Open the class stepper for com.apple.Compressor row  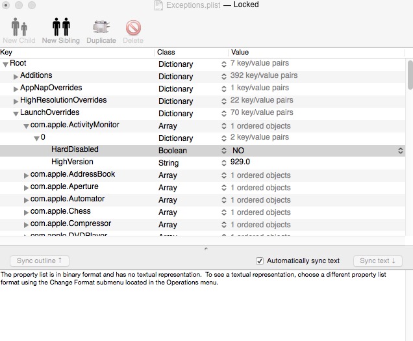[x=223, y=225]
